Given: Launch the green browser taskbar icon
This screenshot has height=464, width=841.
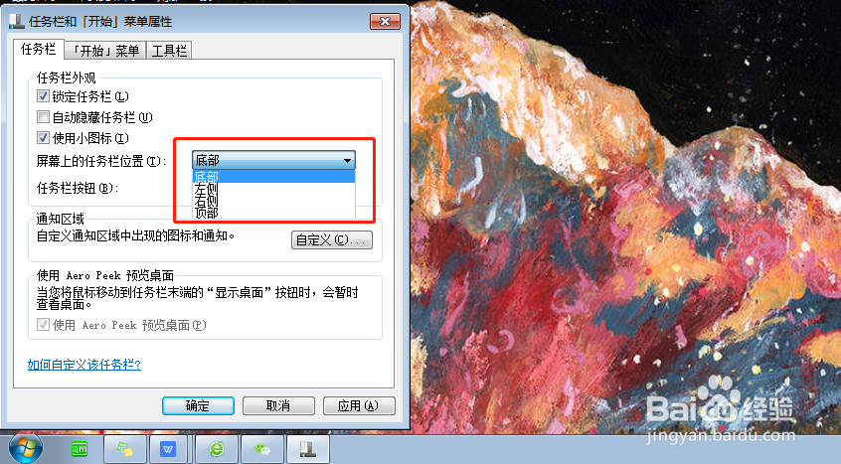Looking at the screenshot, I should point(217,449).
